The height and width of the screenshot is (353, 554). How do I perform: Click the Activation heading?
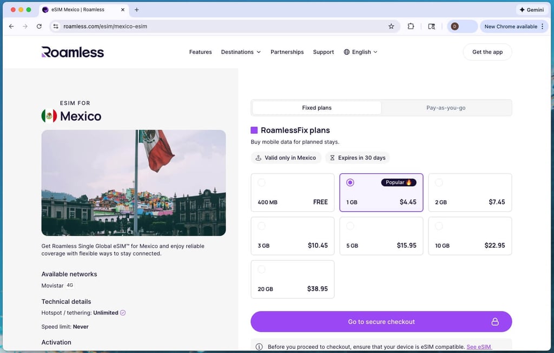point(56,342)
